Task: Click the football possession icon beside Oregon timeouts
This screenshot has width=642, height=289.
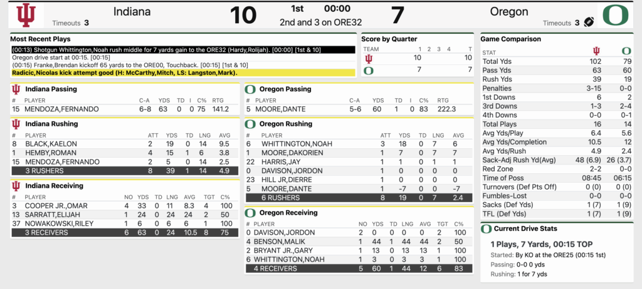Action: 588,22
